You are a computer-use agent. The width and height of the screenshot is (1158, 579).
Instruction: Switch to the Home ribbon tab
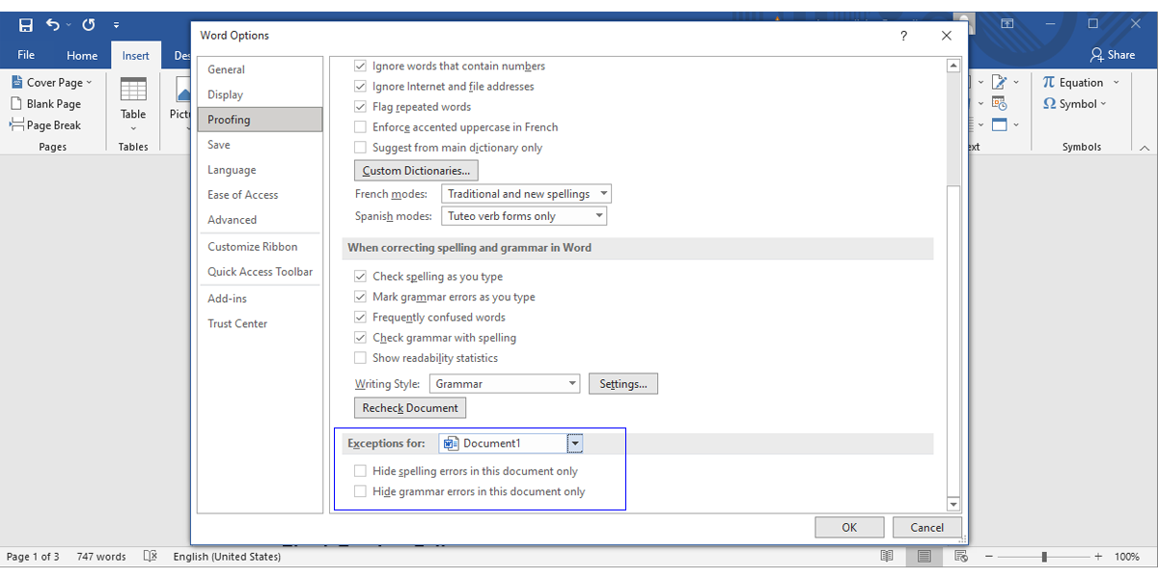tap(82, 56)
